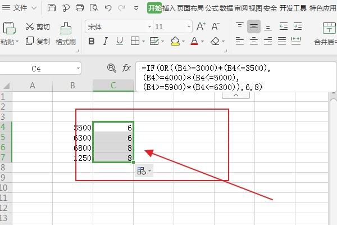Align text left
The width and height of the screenshot is (337, 225).
coord(240,40)
